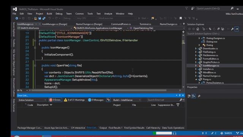Click Sync with Active Document icon
This screenshot has width=243, height=137.
pyautogui.click(x=210, y=29)
